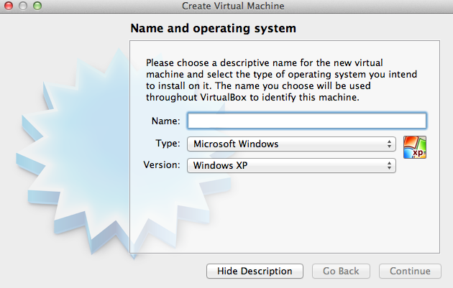Click the Continue button
This screenshot has width=453, height=288.
pos(410,271)
